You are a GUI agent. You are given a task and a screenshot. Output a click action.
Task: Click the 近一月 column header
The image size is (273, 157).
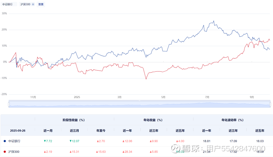48,131
